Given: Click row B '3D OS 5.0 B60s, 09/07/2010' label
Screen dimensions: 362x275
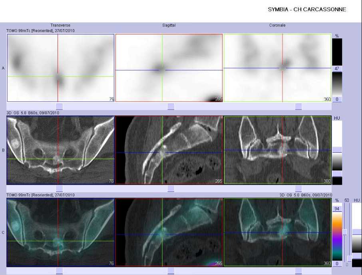Looking at the screenshot, I should [x=33, y=113].
